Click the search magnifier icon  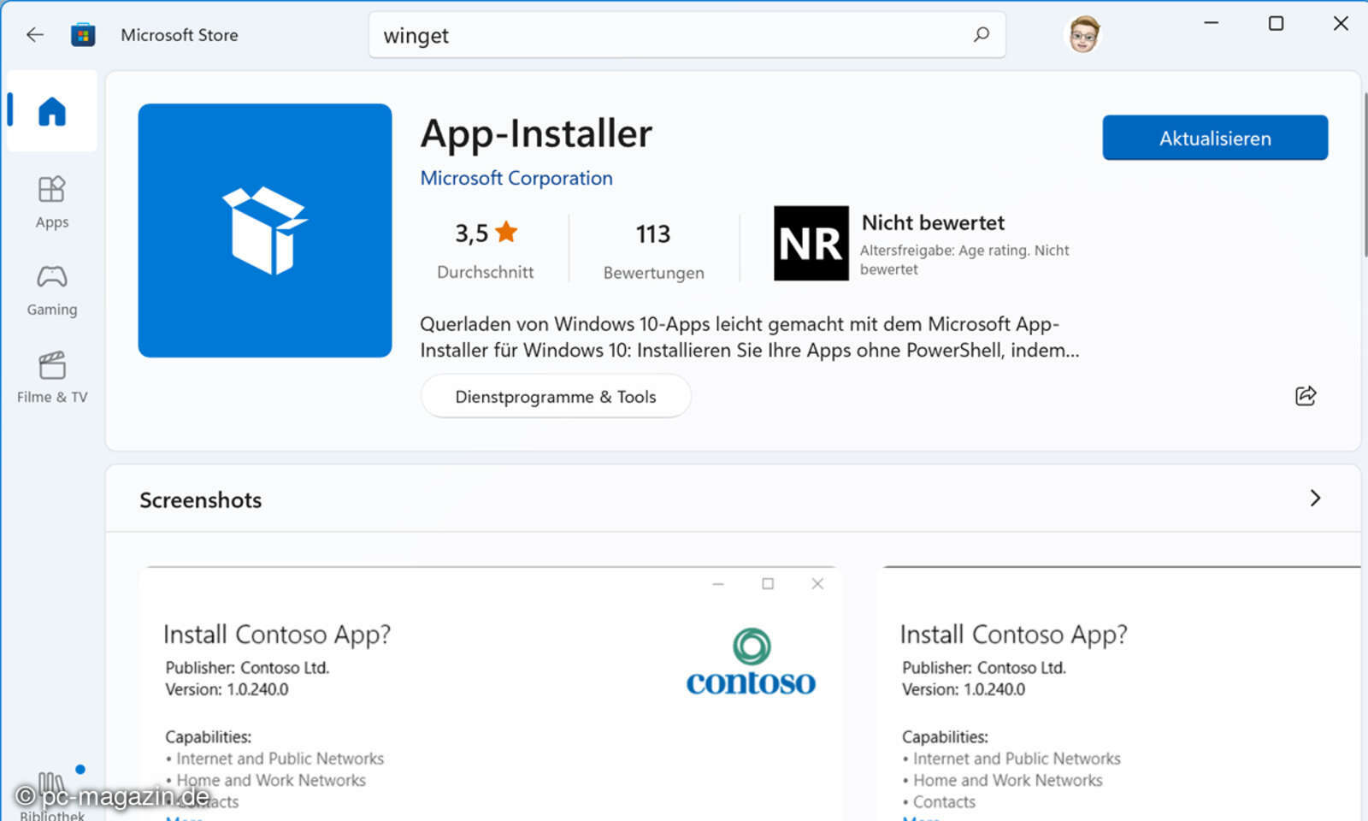tap(981, 35)
